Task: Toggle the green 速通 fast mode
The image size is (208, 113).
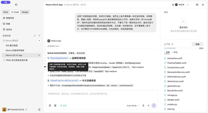Action: coord(63,105)
